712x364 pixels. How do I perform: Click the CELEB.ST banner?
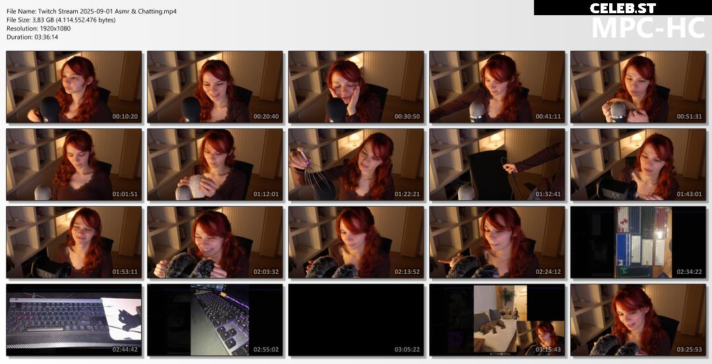[622, 8]
